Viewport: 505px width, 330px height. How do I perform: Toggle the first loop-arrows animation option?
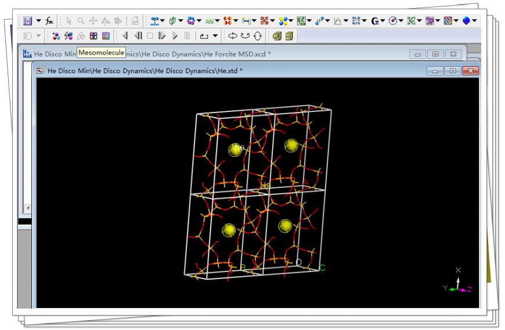pyautogui.click(x=233, y=36)
